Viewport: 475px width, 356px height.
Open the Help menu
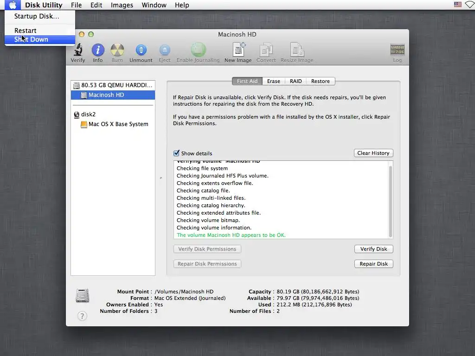[182, 5]
